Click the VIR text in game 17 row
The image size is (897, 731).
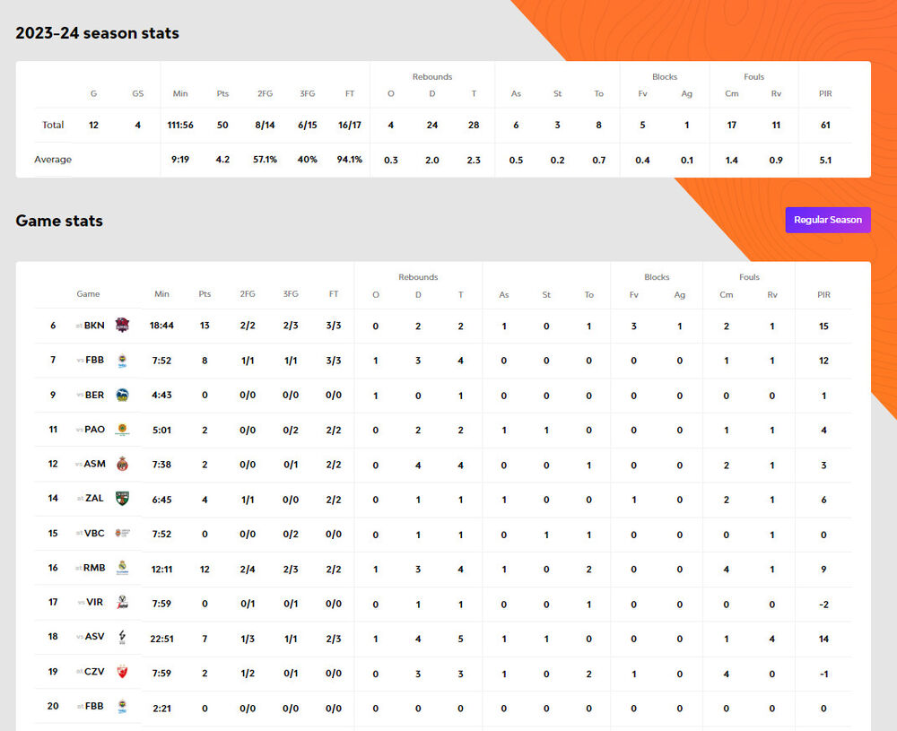94,603
